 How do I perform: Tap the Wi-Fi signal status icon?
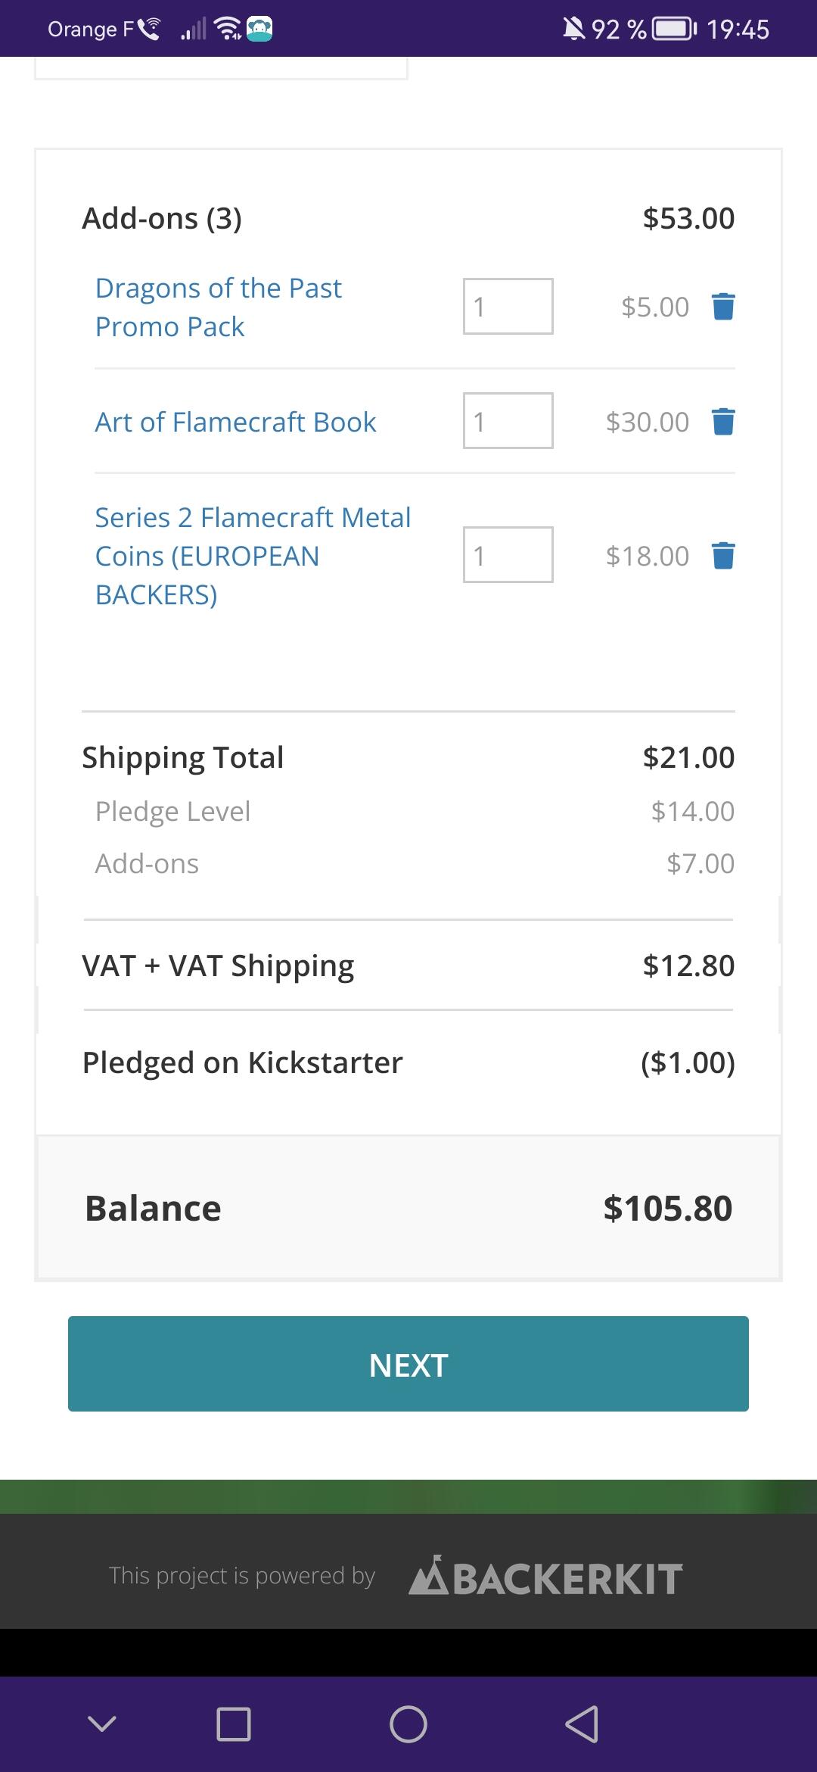tap(227, 29)
